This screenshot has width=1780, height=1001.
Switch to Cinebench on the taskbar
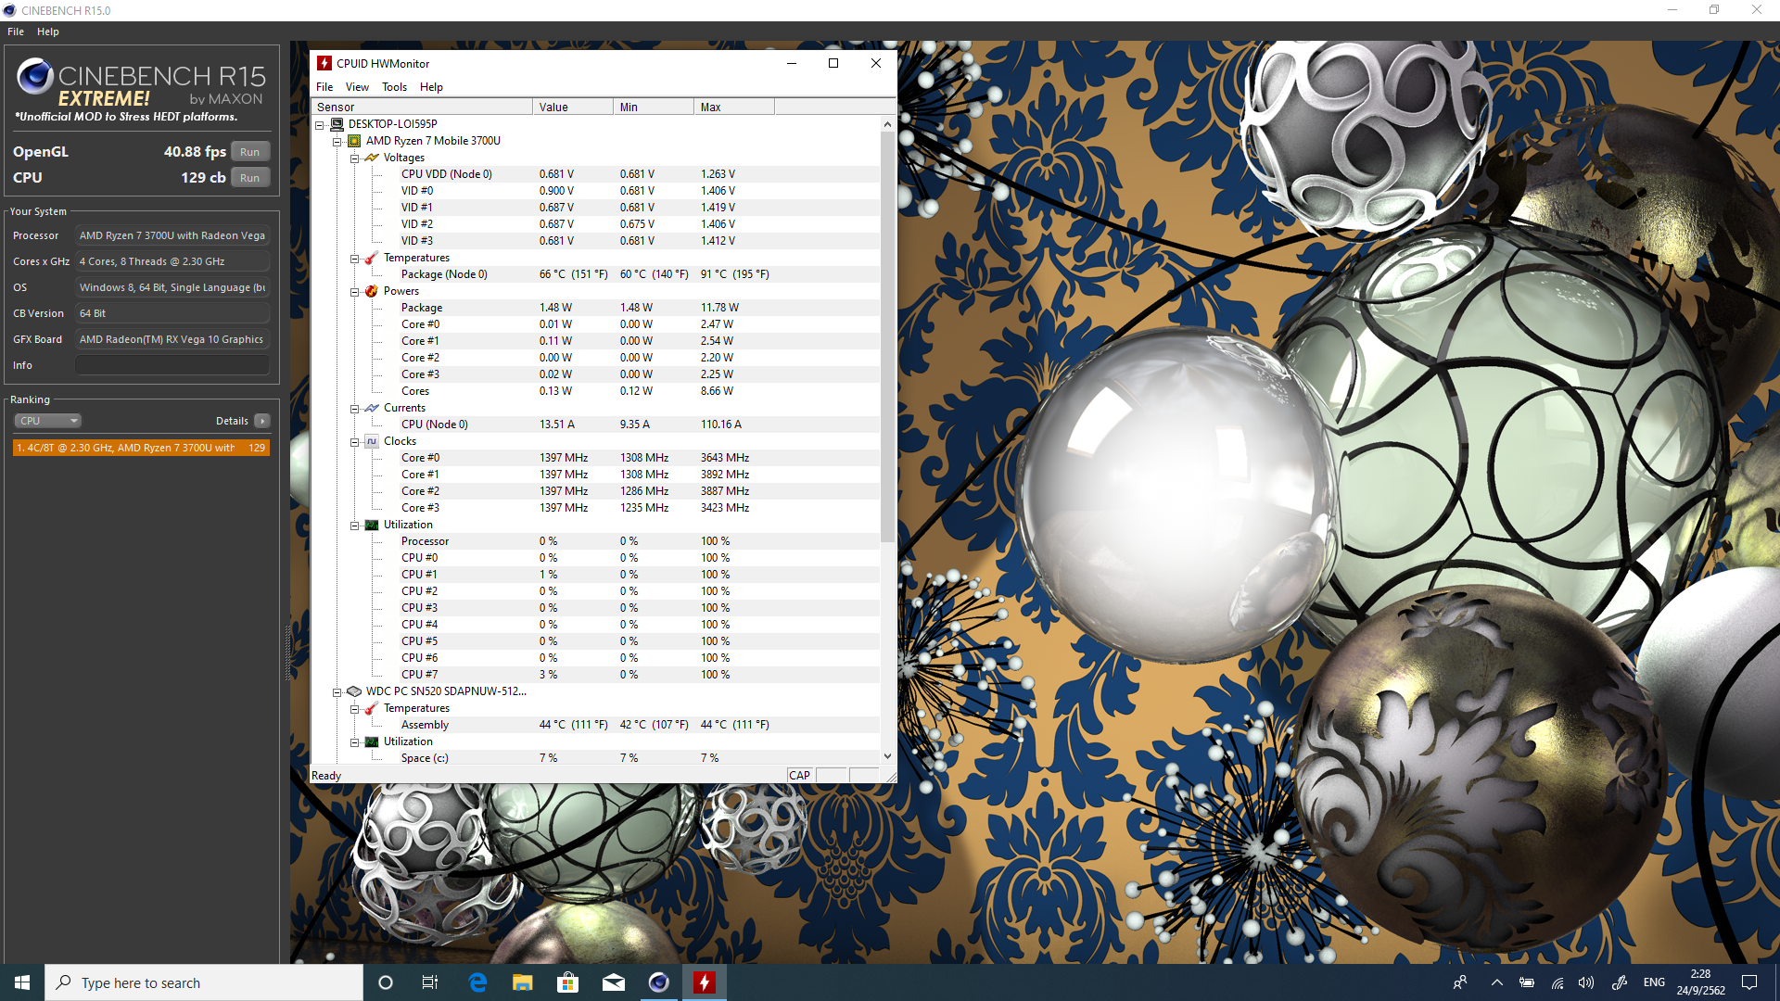coord(658,982)
